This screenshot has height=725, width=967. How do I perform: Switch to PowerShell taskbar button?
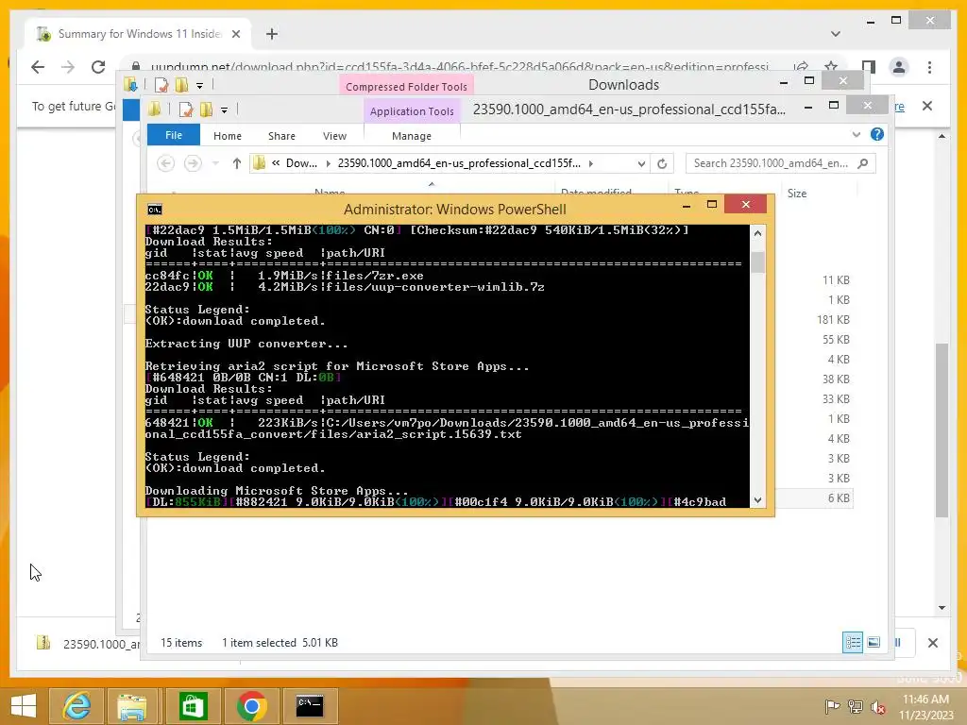point(310,706)
